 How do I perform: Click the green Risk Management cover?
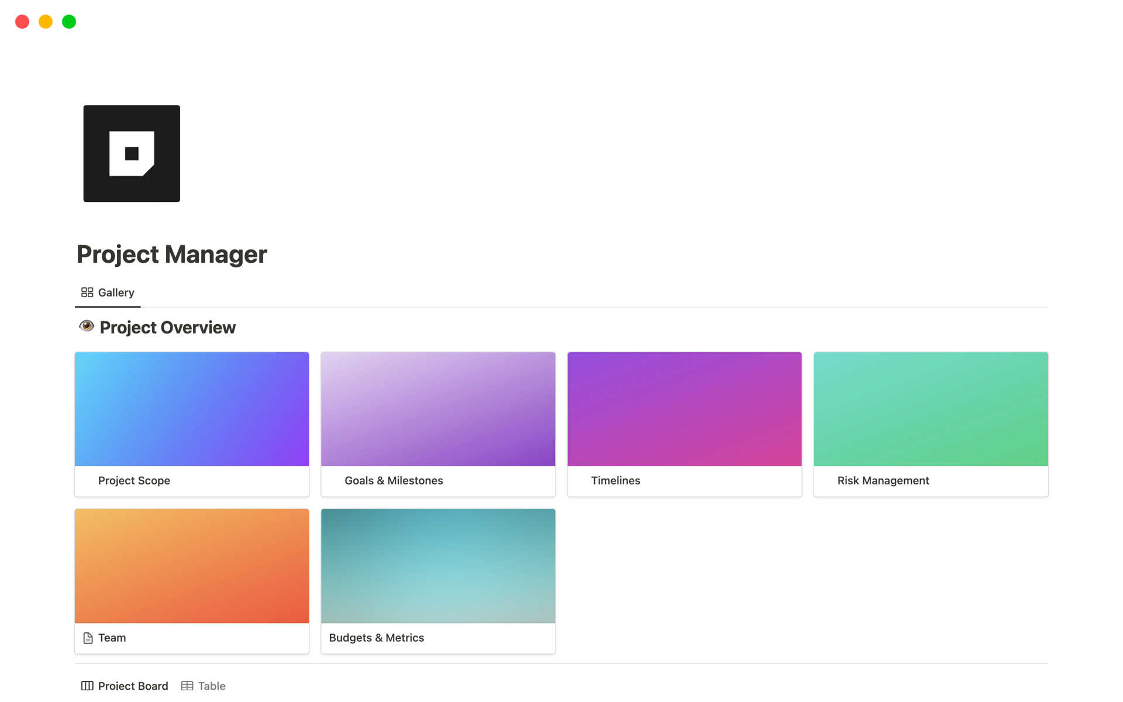click(931, 409)
